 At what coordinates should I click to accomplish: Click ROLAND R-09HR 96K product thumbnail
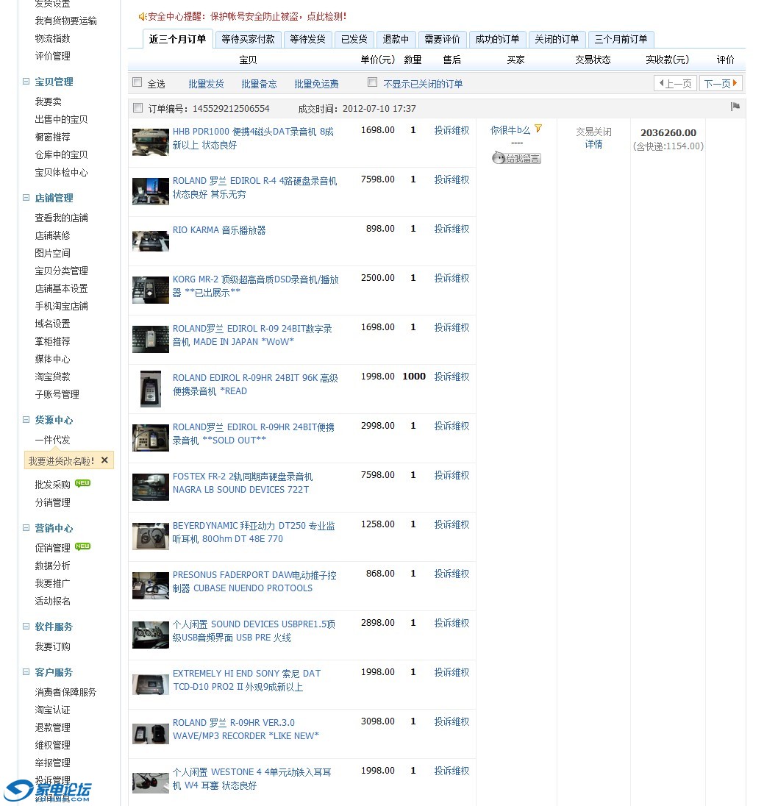point(151,388)
